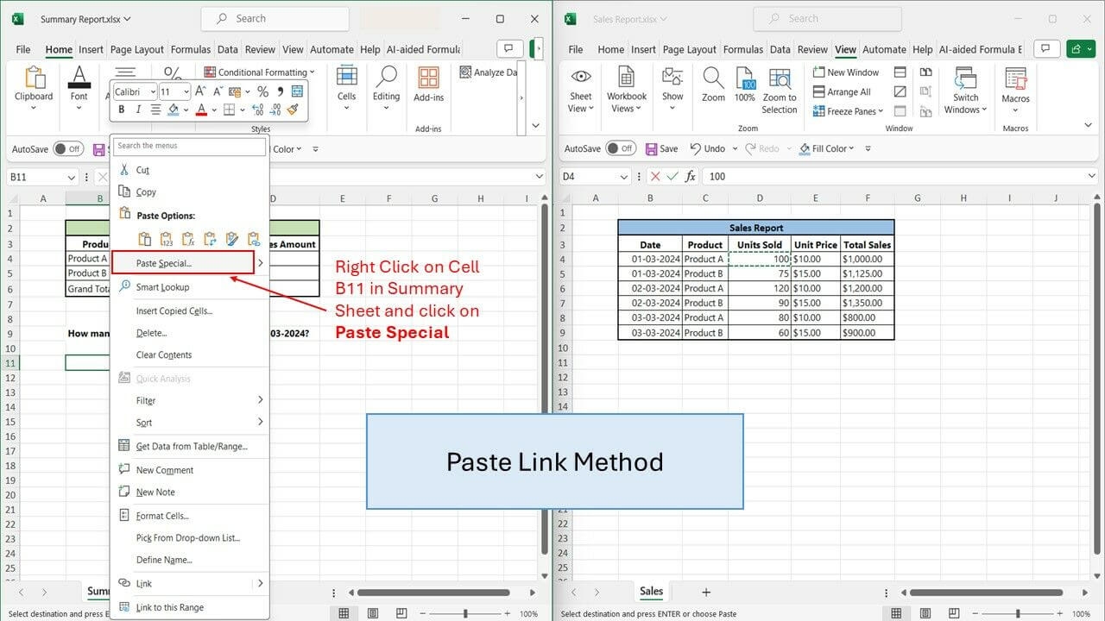Toggle AutoSave switch in Sales Report window
The height and width of the screenshot is (621, 1105).
click(620, 148)
